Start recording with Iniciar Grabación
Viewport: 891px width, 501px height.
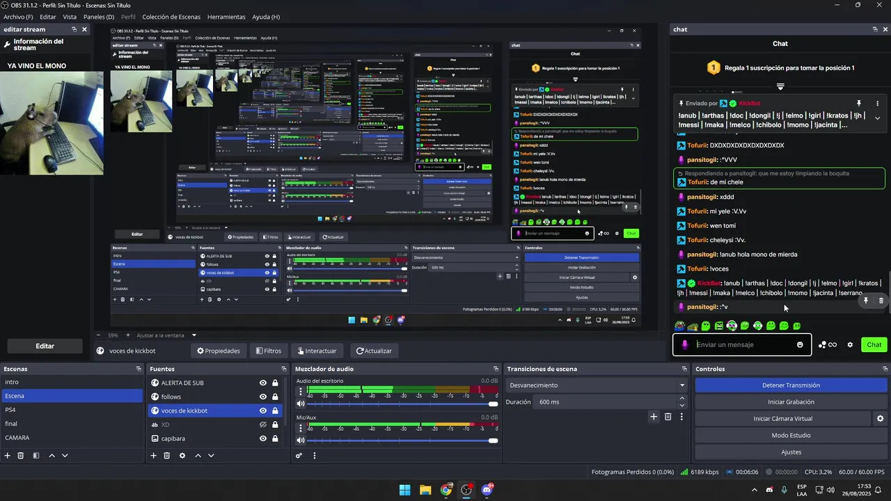pos(791,401)
